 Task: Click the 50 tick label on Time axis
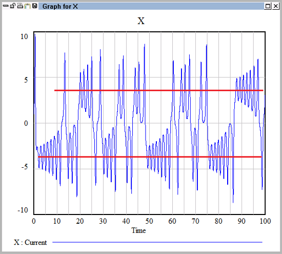click(149, 221)
